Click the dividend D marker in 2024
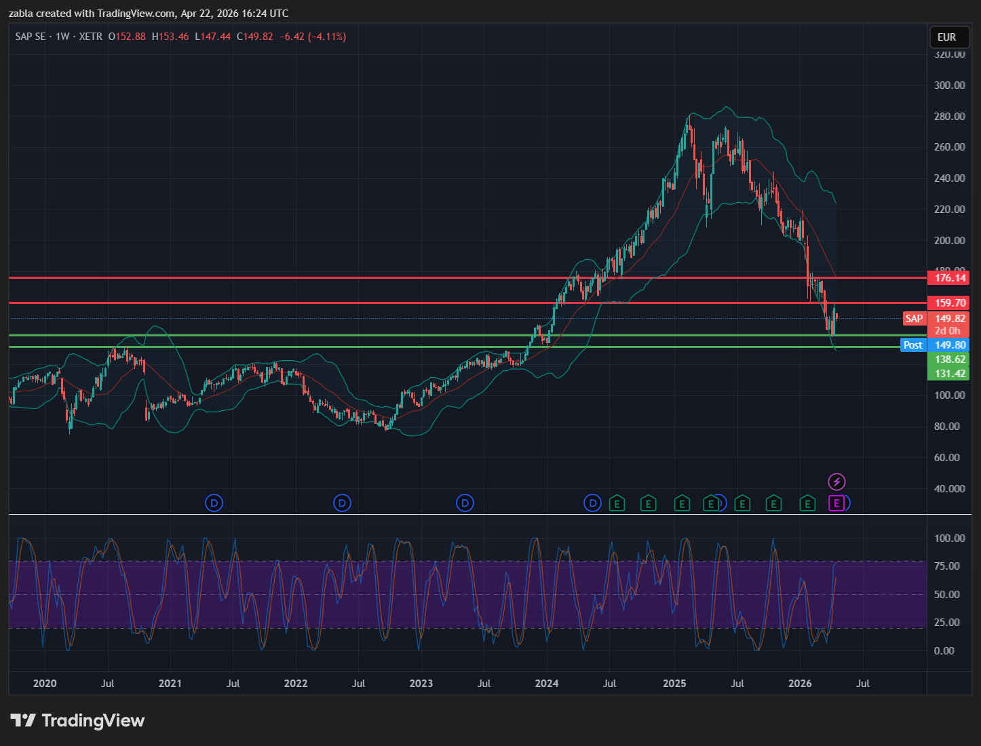The image size is (981, 746). coord(592,503)
